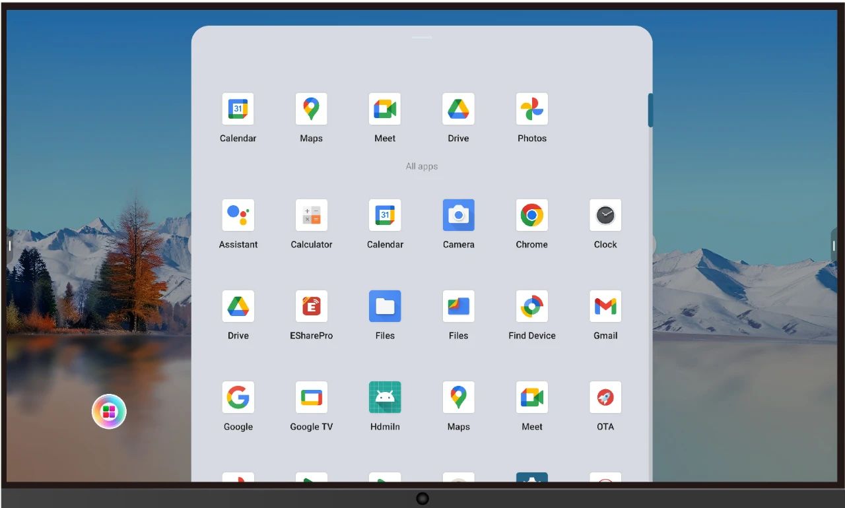The width and height of the screenshot is (845, 508).
Task: Open the Clock app
Action: pos(605,215)
